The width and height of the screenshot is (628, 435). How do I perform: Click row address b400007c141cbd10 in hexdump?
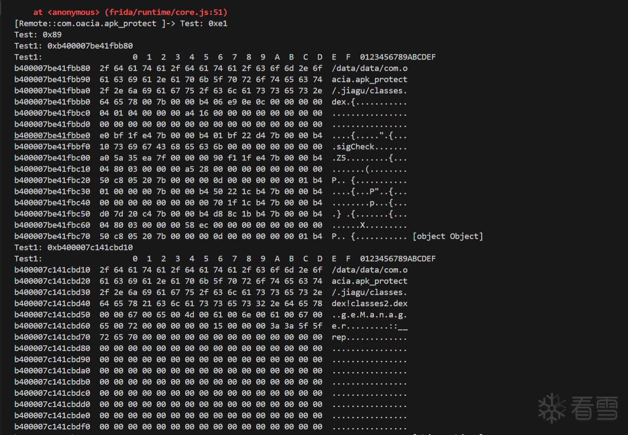click(x=52, y=270)
